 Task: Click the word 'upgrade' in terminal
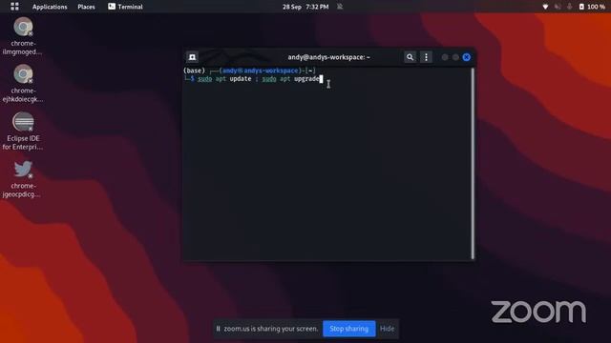coord(307,79)
